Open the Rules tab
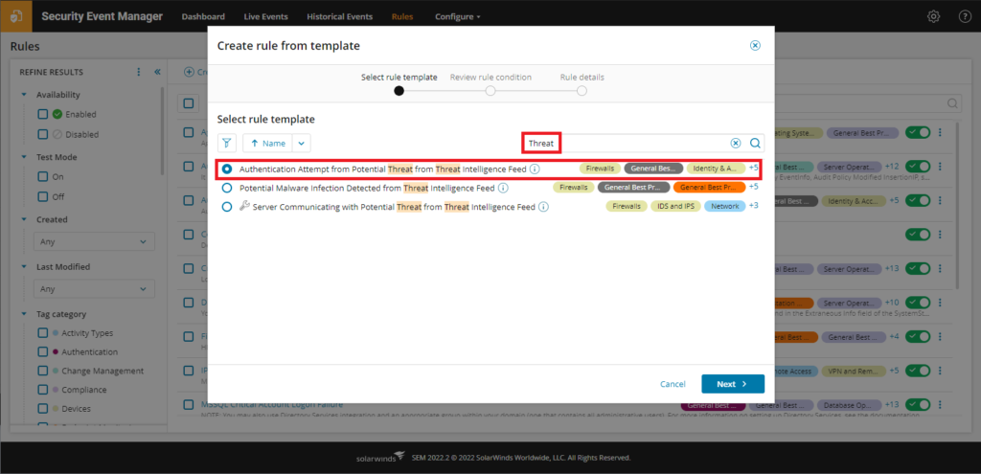Image resolution: width=981 pixels, height=474 pixels. (x=402, y=17)
